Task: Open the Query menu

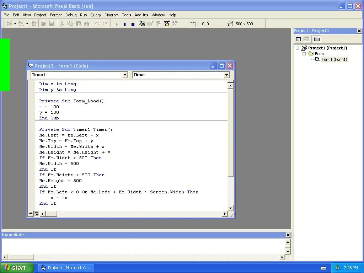Action: [96, 15]
